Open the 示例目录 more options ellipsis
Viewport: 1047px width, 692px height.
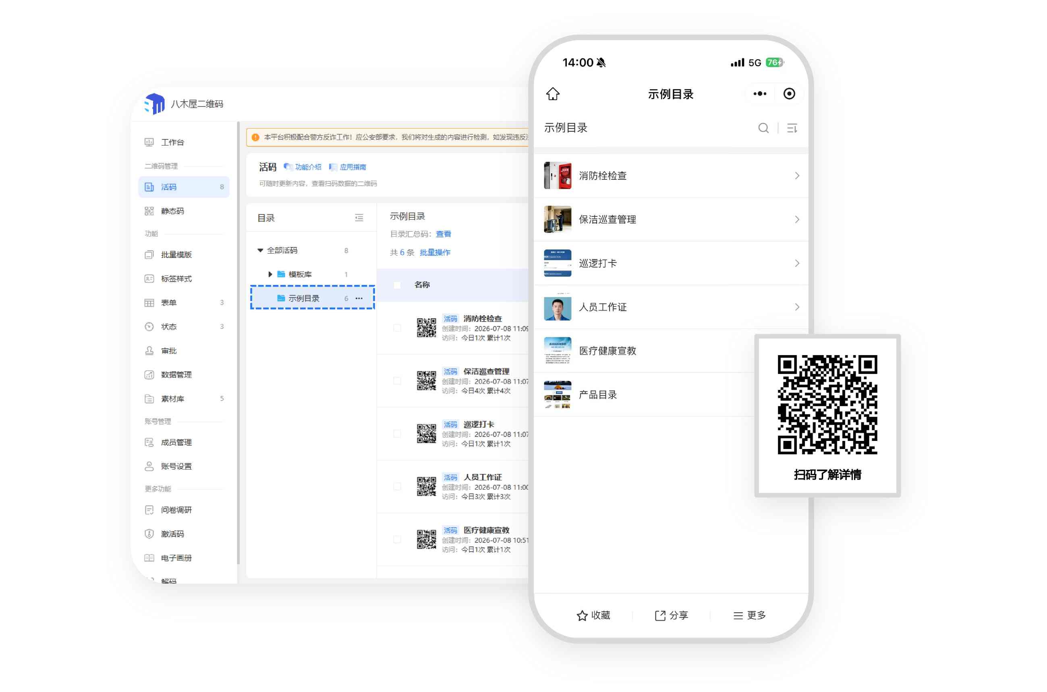click(359, 298)
